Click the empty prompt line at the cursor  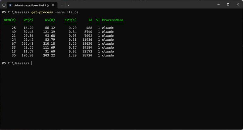(32, 63)
